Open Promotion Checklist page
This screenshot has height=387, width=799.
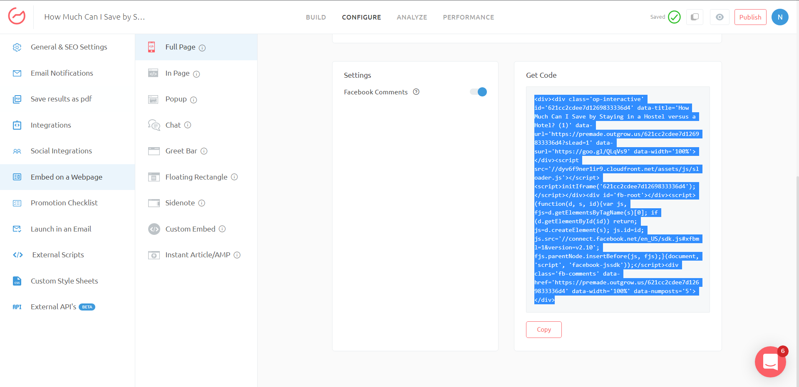pos(67,203)
